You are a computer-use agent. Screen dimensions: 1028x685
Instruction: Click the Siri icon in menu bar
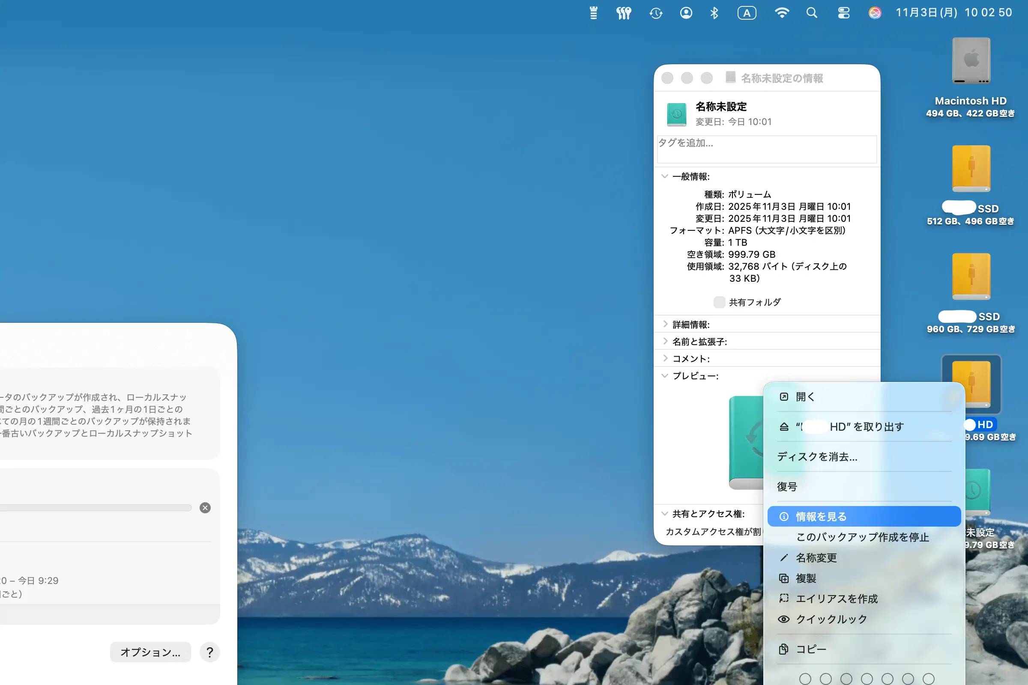[x=875, y=13]
